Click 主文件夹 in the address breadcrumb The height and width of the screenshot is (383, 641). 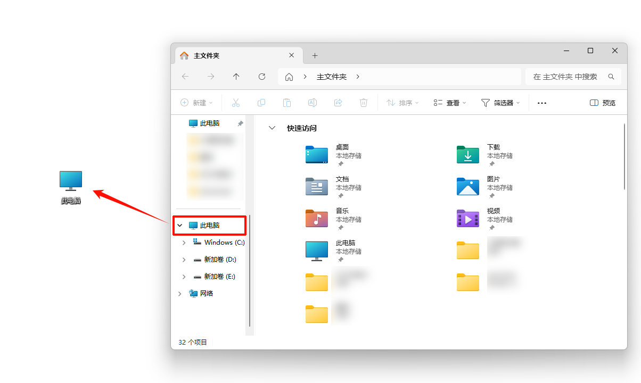point(332,77)
